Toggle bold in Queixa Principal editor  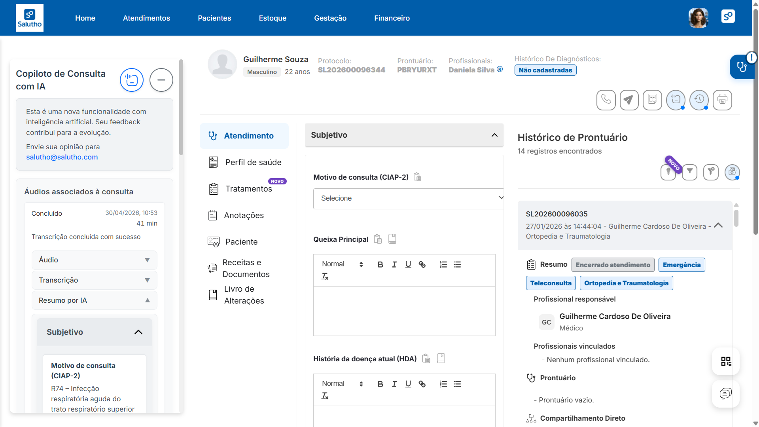pos(380,264)
